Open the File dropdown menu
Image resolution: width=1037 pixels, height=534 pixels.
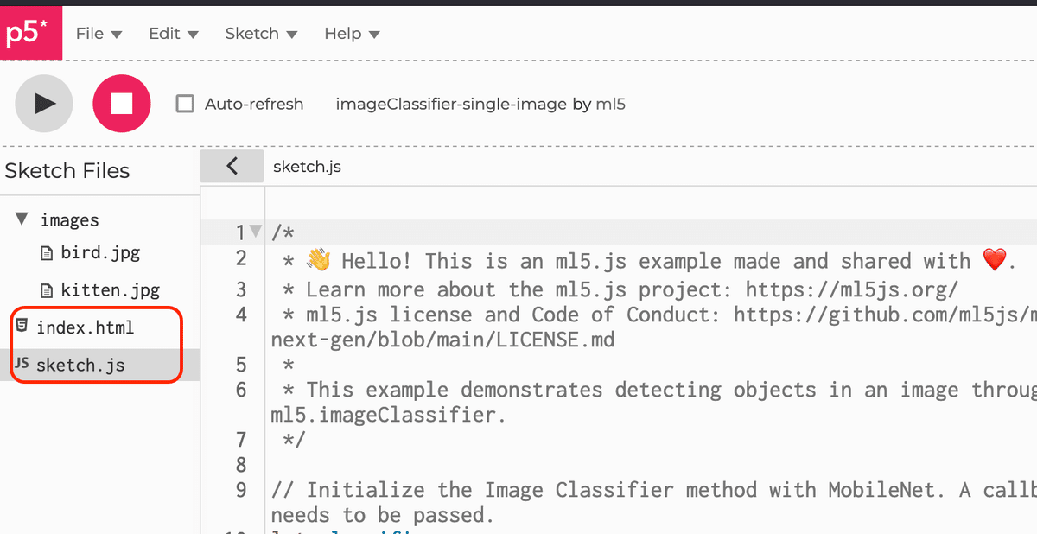point(98,33)
